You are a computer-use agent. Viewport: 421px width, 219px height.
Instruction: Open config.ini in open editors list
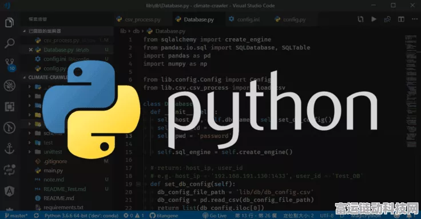(67, 59)
